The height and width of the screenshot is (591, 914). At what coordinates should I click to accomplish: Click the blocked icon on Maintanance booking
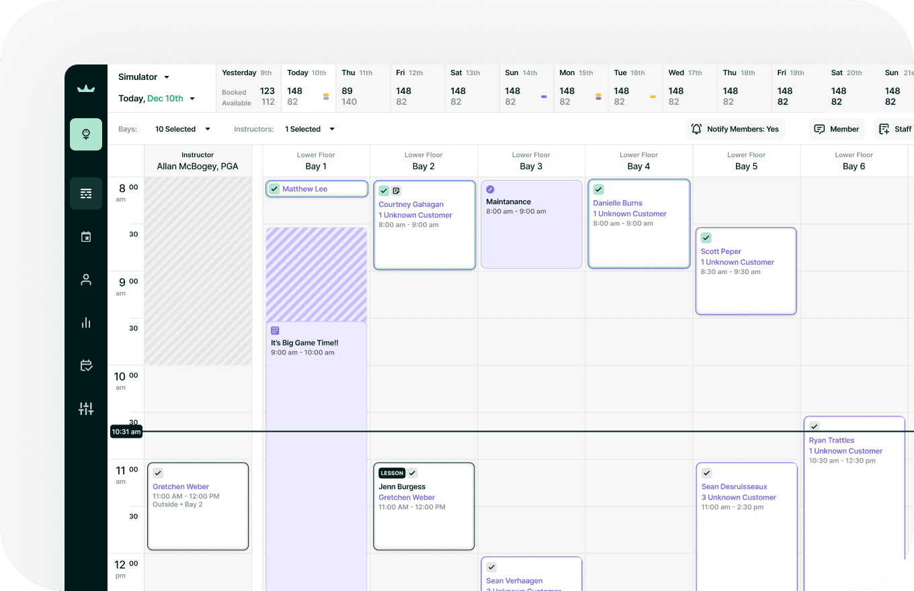(491, 189)
